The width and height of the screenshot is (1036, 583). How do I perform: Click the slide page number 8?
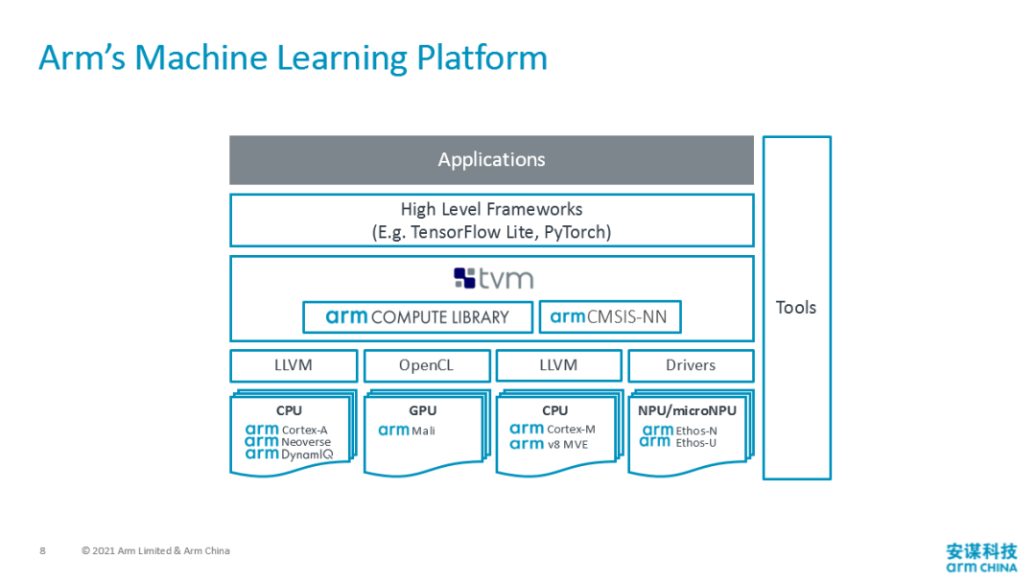[43, 550]
